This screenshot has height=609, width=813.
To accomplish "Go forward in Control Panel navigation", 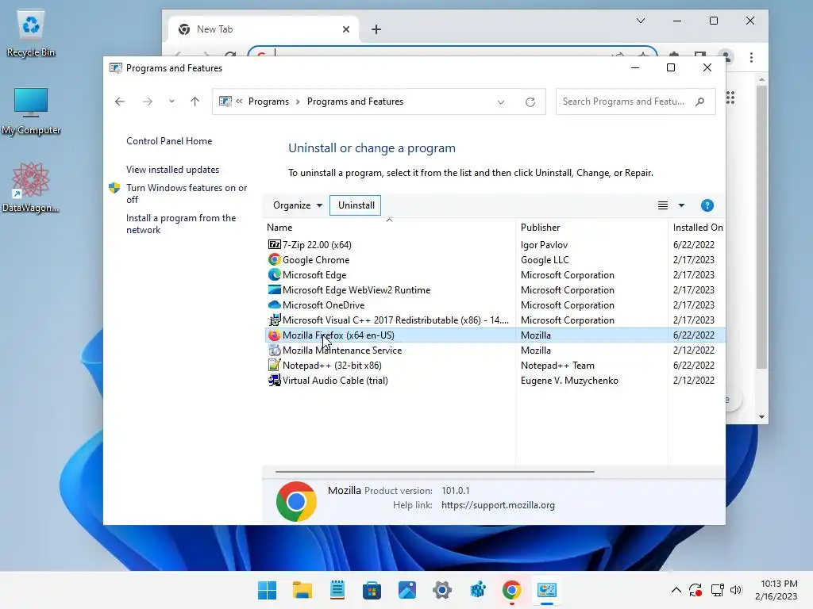I will click(x=148, y=101).
